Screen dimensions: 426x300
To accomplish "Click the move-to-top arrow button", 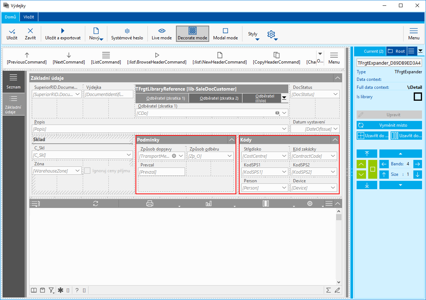I will [367, 154].
